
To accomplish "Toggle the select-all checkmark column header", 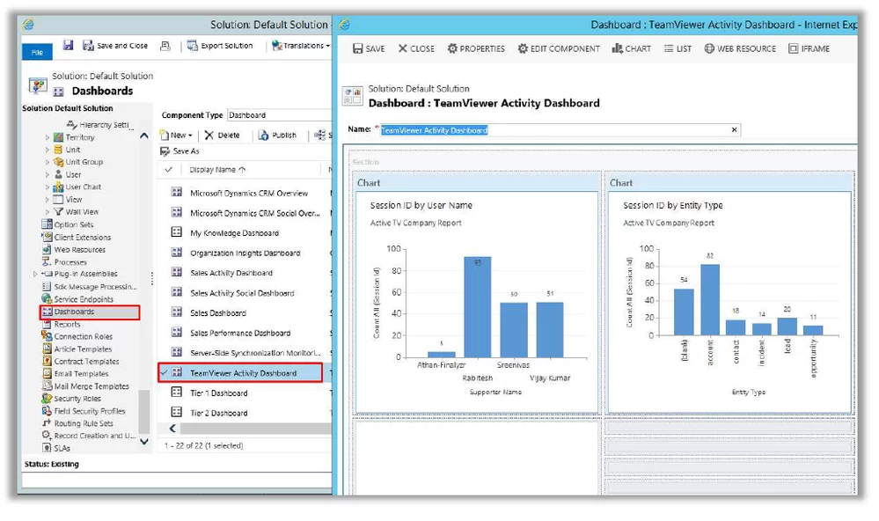I will [169, 169].
